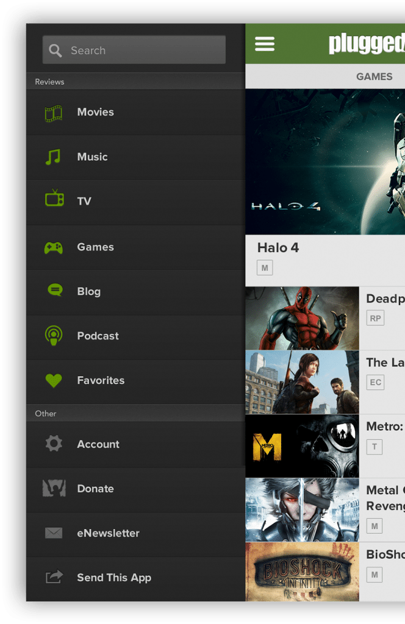Open the Metal Gear Revengeance thumbnail
Viewport: 405px width, 624px height.
tap(303, 510)
